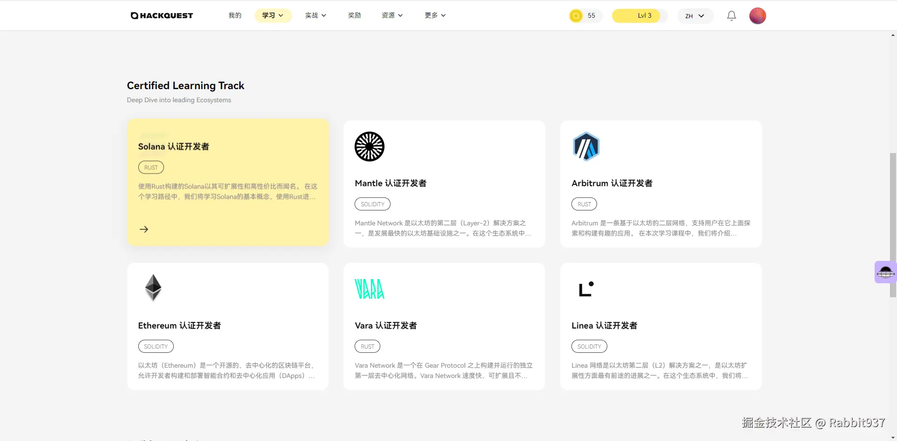Click the Linea ecosystem logo
The image size is (897, 441).
coord(586,288)
